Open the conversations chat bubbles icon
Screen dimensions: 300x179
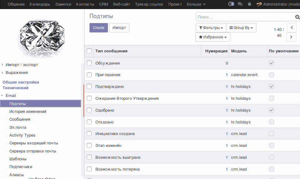(x=240, y=4)
